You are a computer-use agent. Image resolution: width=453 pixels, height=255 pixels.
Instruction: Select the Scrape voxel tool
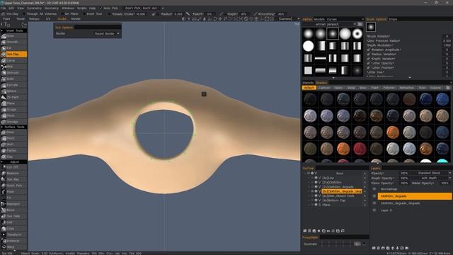point(14,110)
